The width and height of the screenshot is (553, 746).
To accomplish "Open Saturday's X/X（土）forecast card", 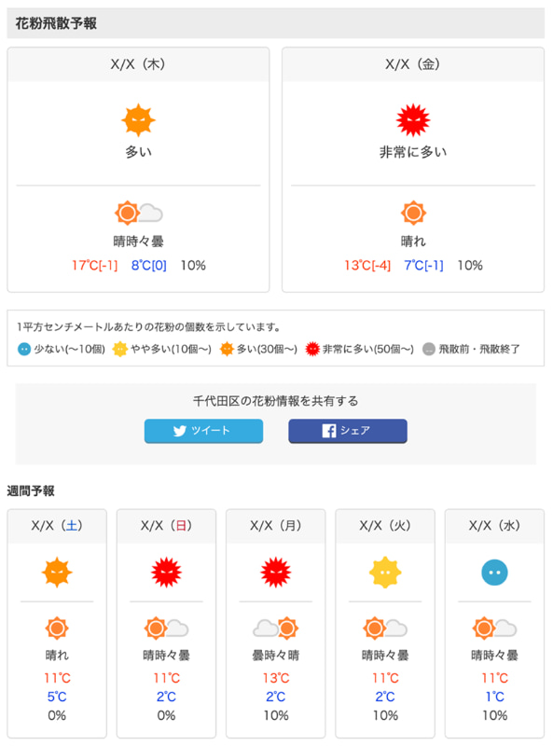I will [x=55, y=525].
